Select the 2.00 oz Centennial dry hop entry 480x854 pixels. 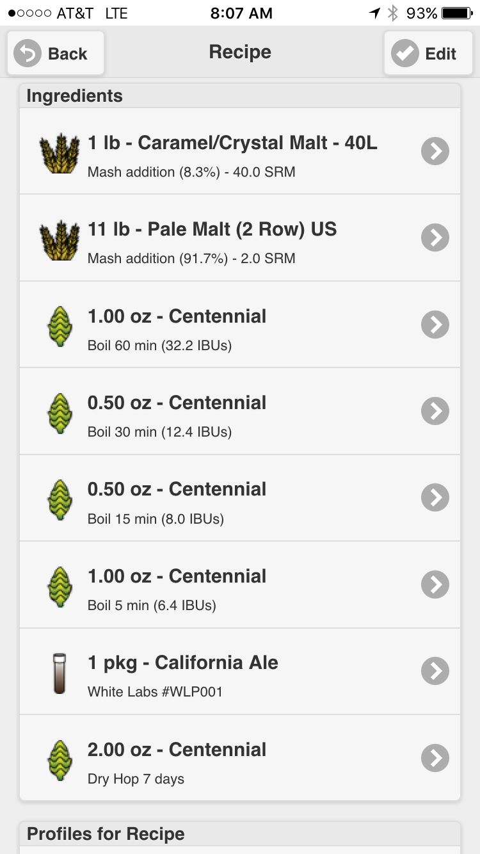pos(240,758)
